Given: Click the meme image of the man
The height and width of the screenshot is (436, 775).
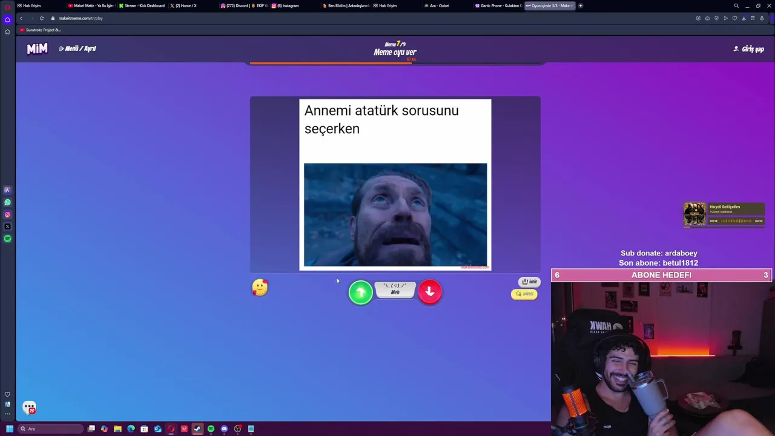Looking at the screenshot, I should click(395, 214).
